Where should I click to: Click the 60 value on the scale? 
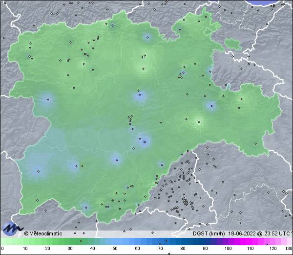tap(138, 249)
